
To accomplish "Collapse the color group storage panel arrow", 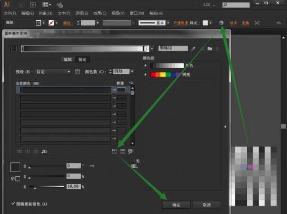I will (225, 126).
